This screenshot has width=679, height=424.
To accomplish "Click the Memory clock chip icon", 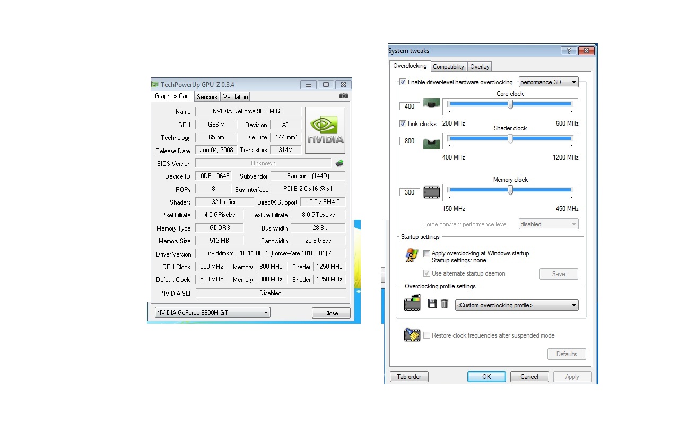I will click(432, 192).
